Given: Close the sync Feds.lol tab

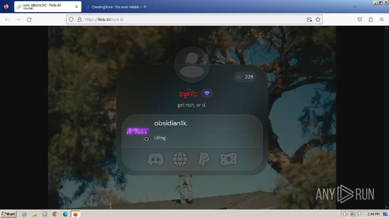Looking at the screenshot, I should tap(77, 7).
